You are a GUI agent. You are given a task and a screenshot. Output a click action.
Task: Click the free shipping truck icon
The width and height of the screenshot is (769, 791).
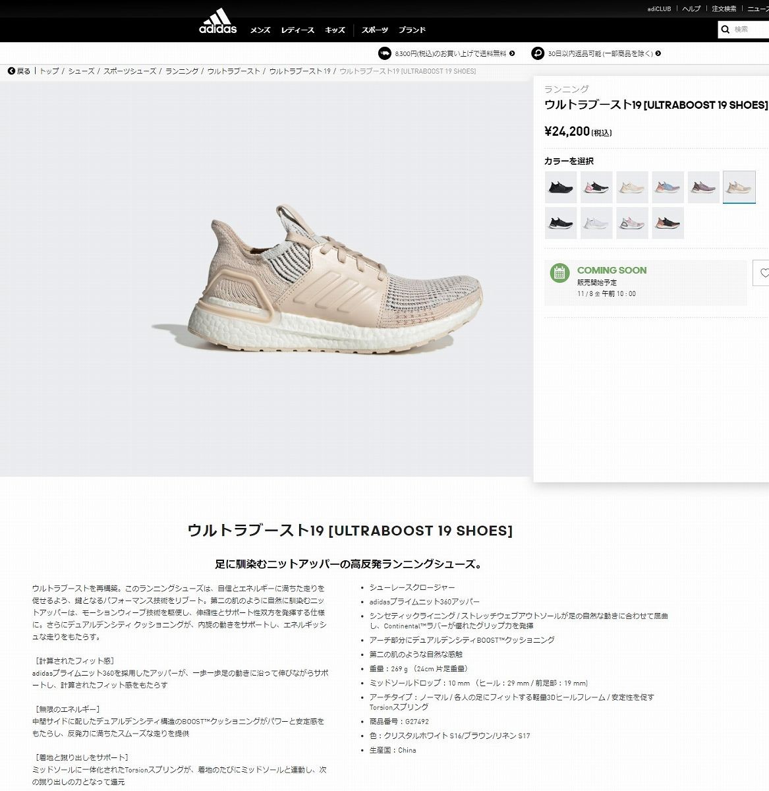tap(385, 53)
